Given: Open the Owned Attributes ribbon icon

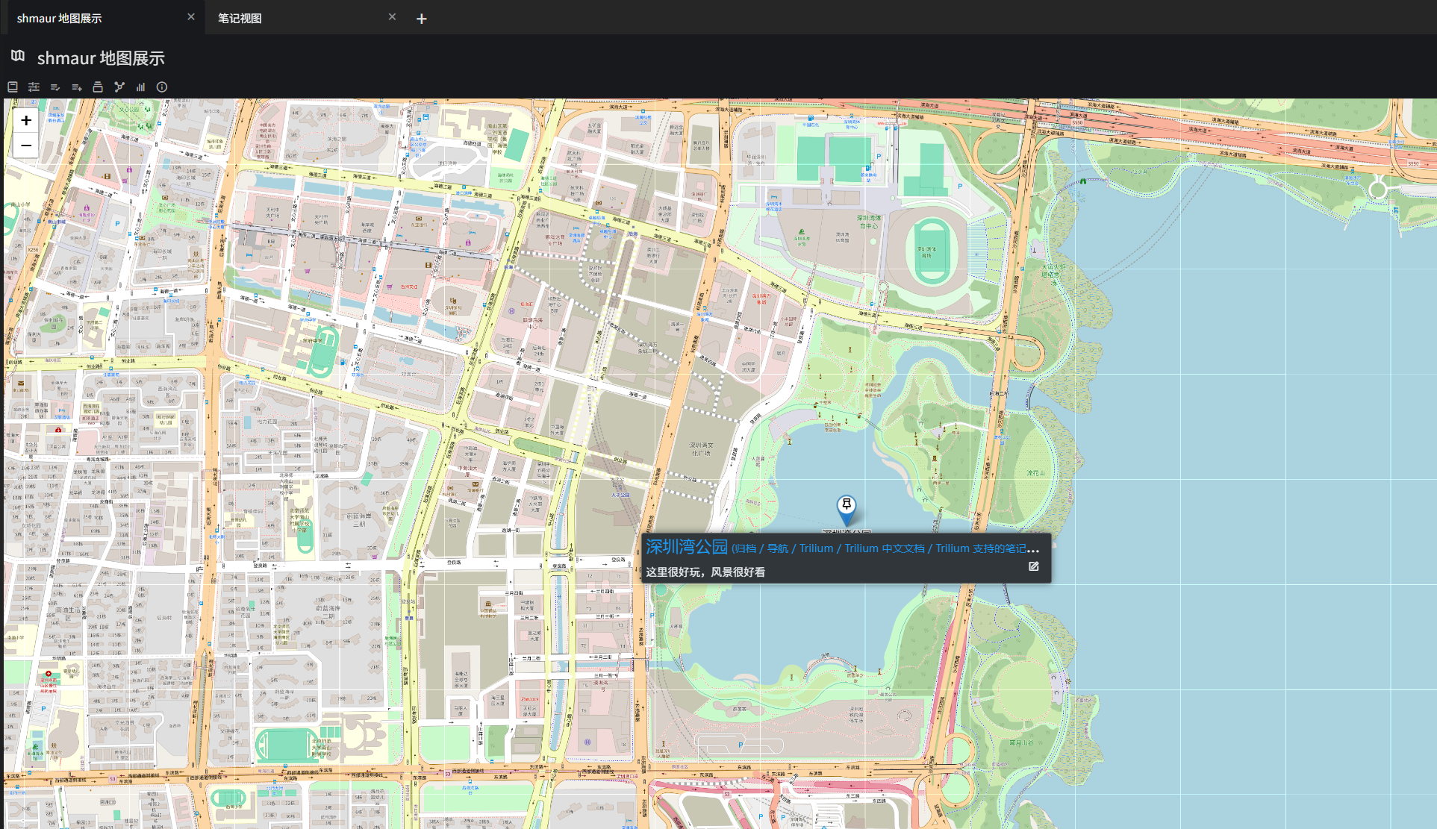Looking at the screenshot, I should point(55,87).
